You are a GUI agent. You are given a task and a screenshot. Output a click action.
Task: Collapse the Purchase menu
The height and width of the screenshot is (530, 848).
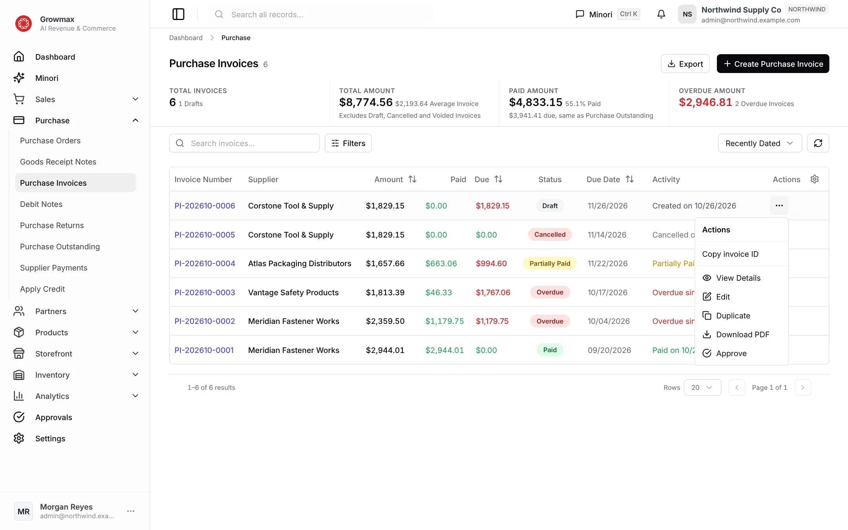(x=75, y=120)
